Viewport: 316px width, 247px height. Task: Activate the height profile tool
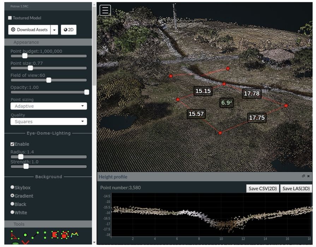(x=74, y=234)
